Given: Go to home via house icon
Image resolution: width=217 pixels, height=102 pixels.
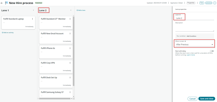Looking at the screenshot, I should (2, 3).
